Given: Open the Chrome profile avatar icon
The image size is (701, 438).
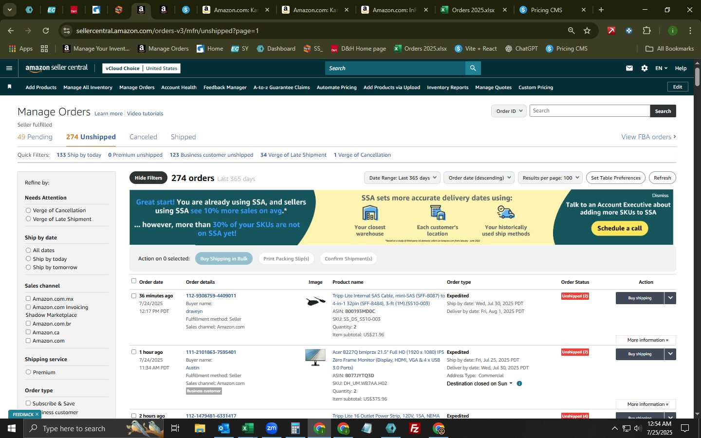Looking at the screenshot, I should coord(672,31).
